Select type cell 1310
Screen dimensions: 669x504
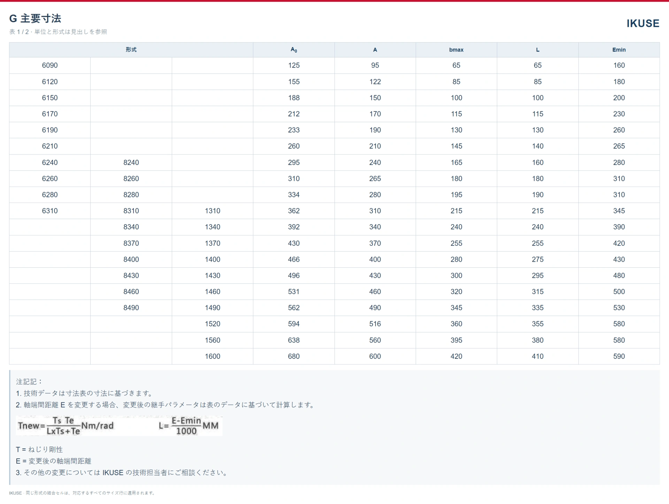pyautogui.click(x=213, y=211)
